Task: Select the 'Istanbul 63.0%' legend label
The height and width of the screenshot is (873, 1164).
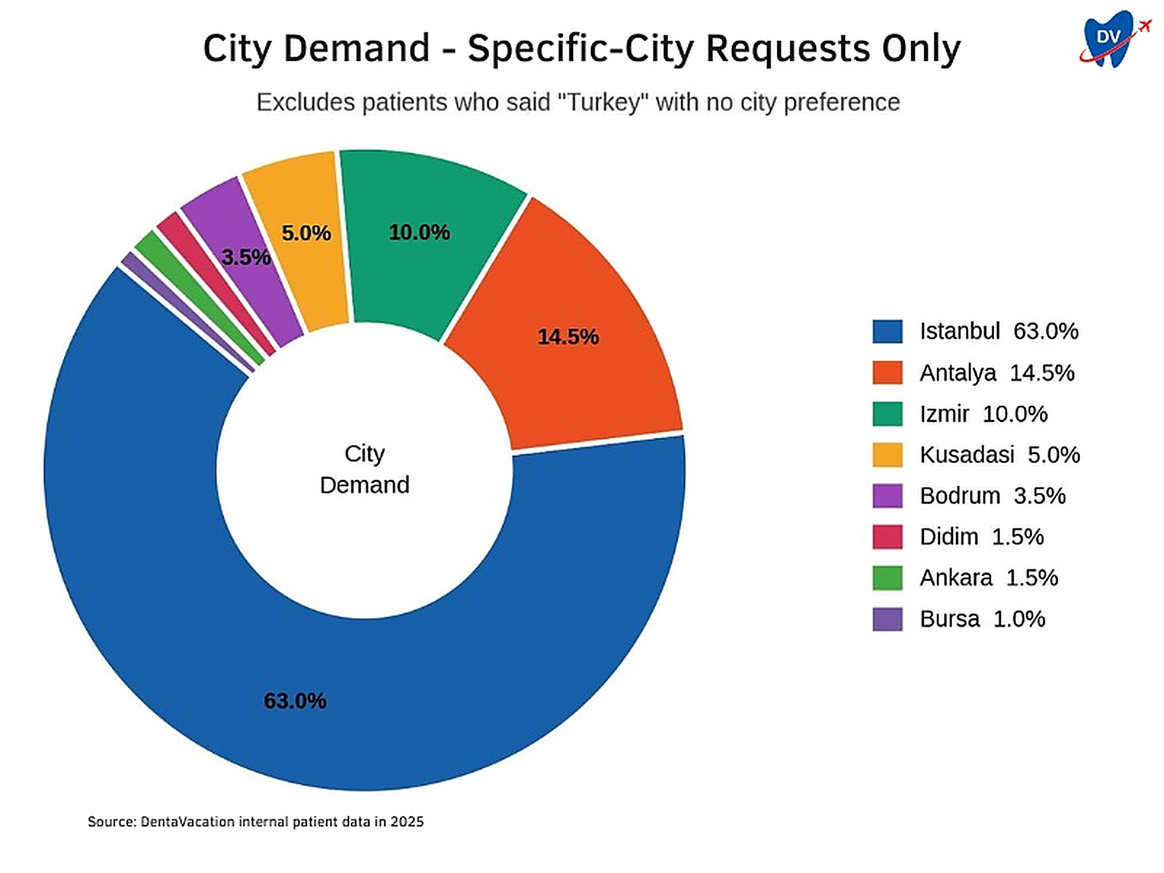Action: tap(999, 332)
